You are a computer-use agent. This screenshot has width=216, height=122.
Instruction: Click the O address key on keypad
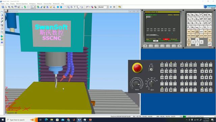(189, 15)
